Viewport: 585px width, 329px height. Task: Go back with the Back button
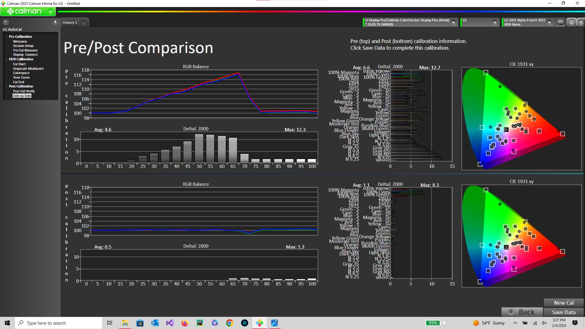[522, 312]
